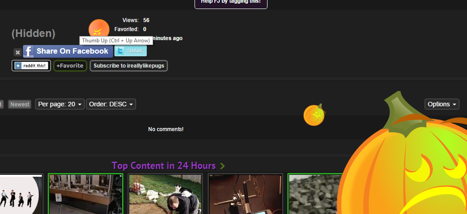Screen dimensions: 467x214
Task: Click the green arrow after Top Content heading
Action: (x=222, y=166)
